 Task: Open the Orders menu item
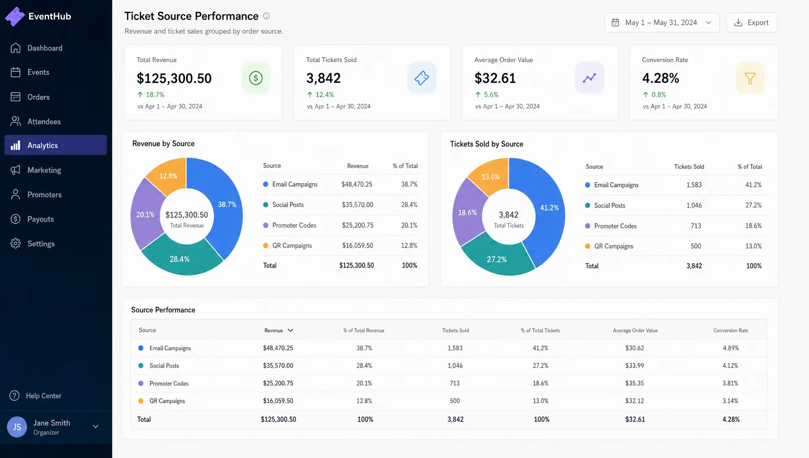(x=56, y=97)
